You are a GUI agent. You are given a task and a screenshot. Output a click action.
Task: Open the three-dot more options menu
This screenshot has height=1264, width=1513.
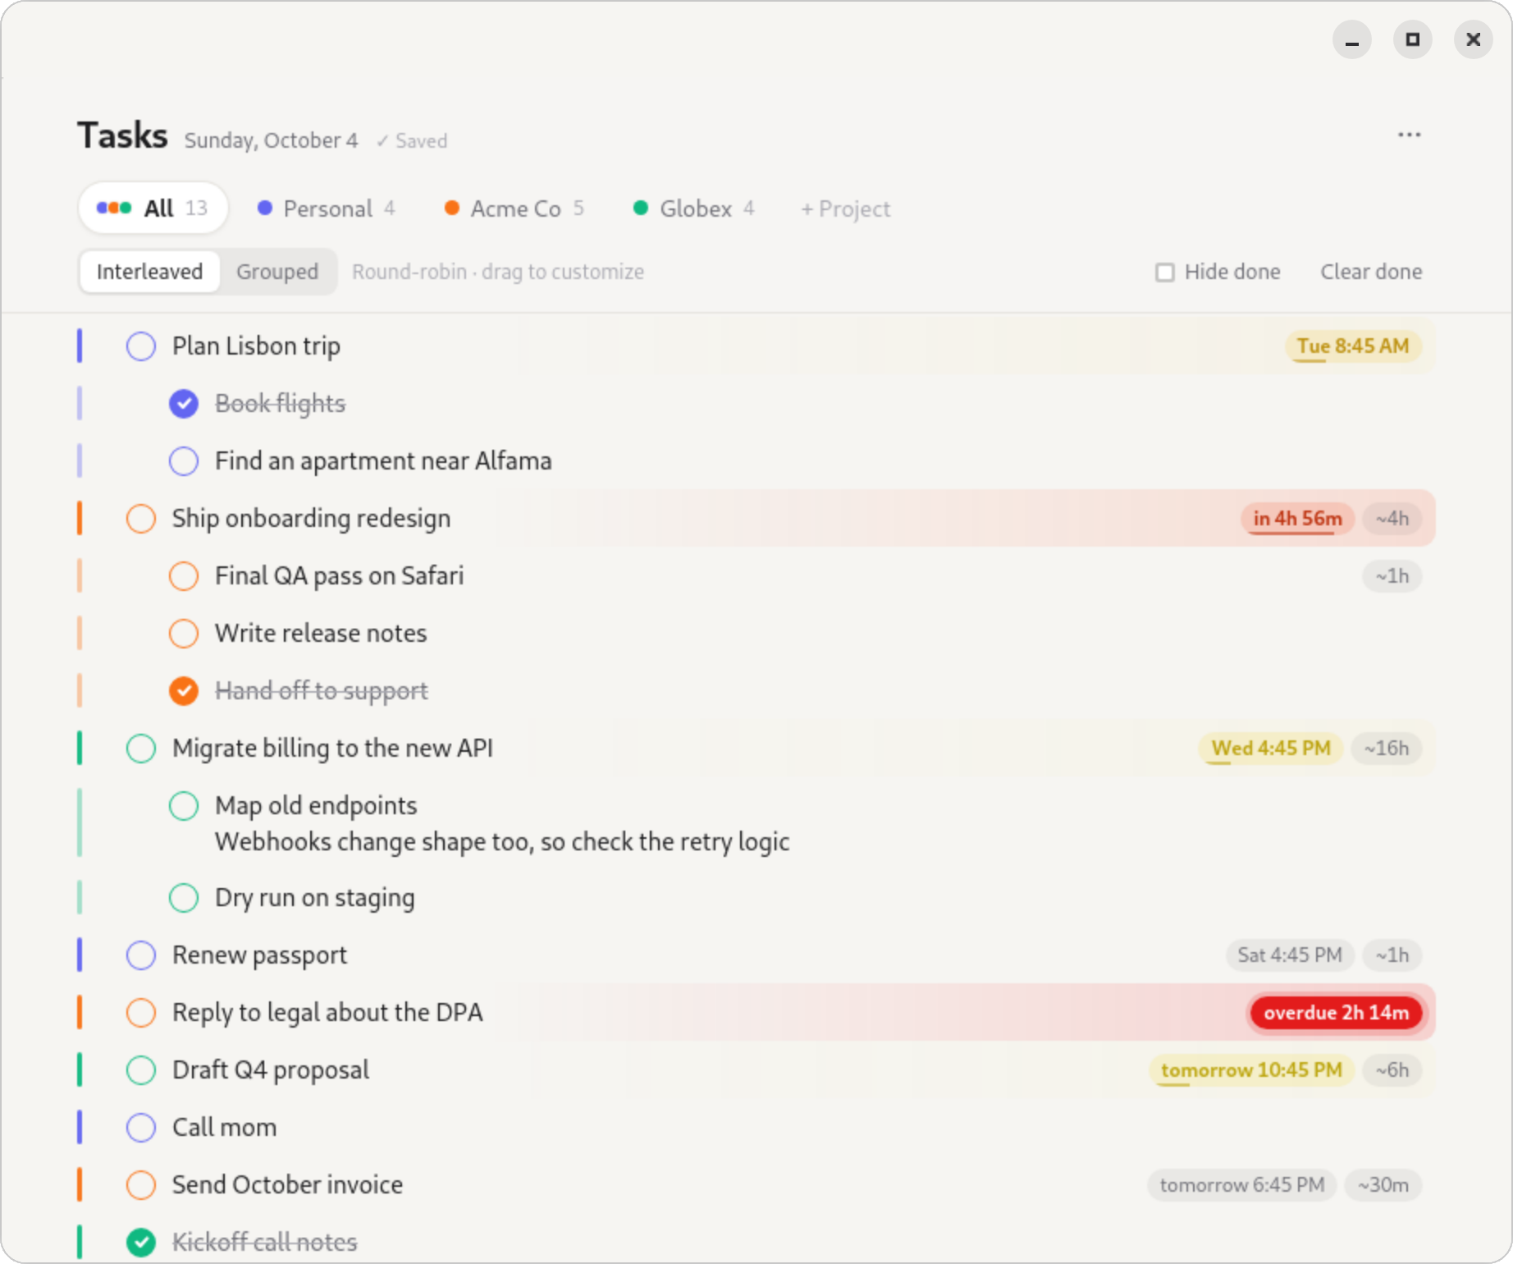coord(1409,135)
